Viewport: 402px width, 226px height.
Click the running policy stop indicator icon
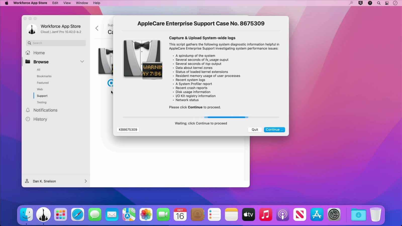coord(111,83)
